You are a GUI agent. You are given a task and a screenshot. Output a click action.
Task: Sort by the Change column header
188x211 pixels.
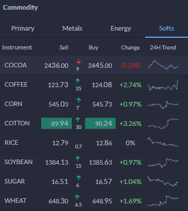tap(130, 47)
